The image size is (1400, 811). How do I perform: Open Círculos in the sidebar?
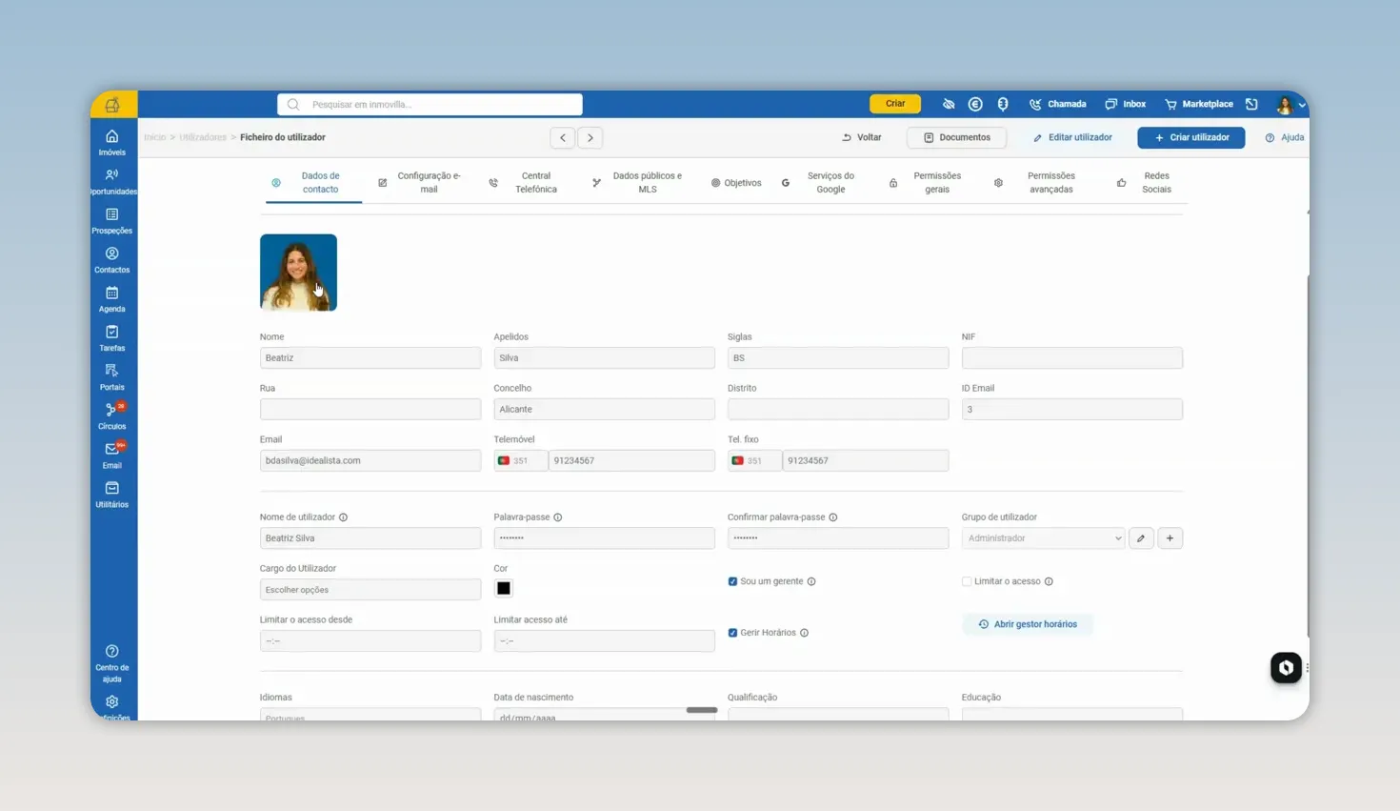tap(111, 416)
